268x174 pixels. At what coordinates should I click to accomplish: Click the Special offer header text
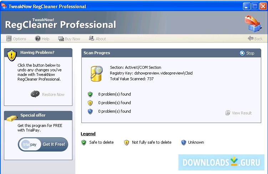click(x=33, y=115)
